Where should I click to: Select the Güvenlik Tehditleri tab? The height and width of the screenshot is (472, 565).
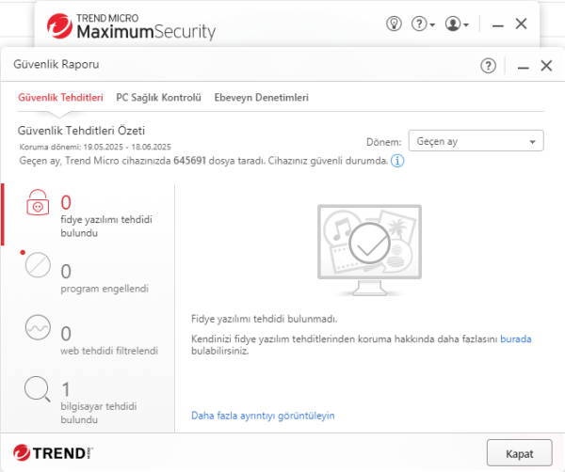60,97
